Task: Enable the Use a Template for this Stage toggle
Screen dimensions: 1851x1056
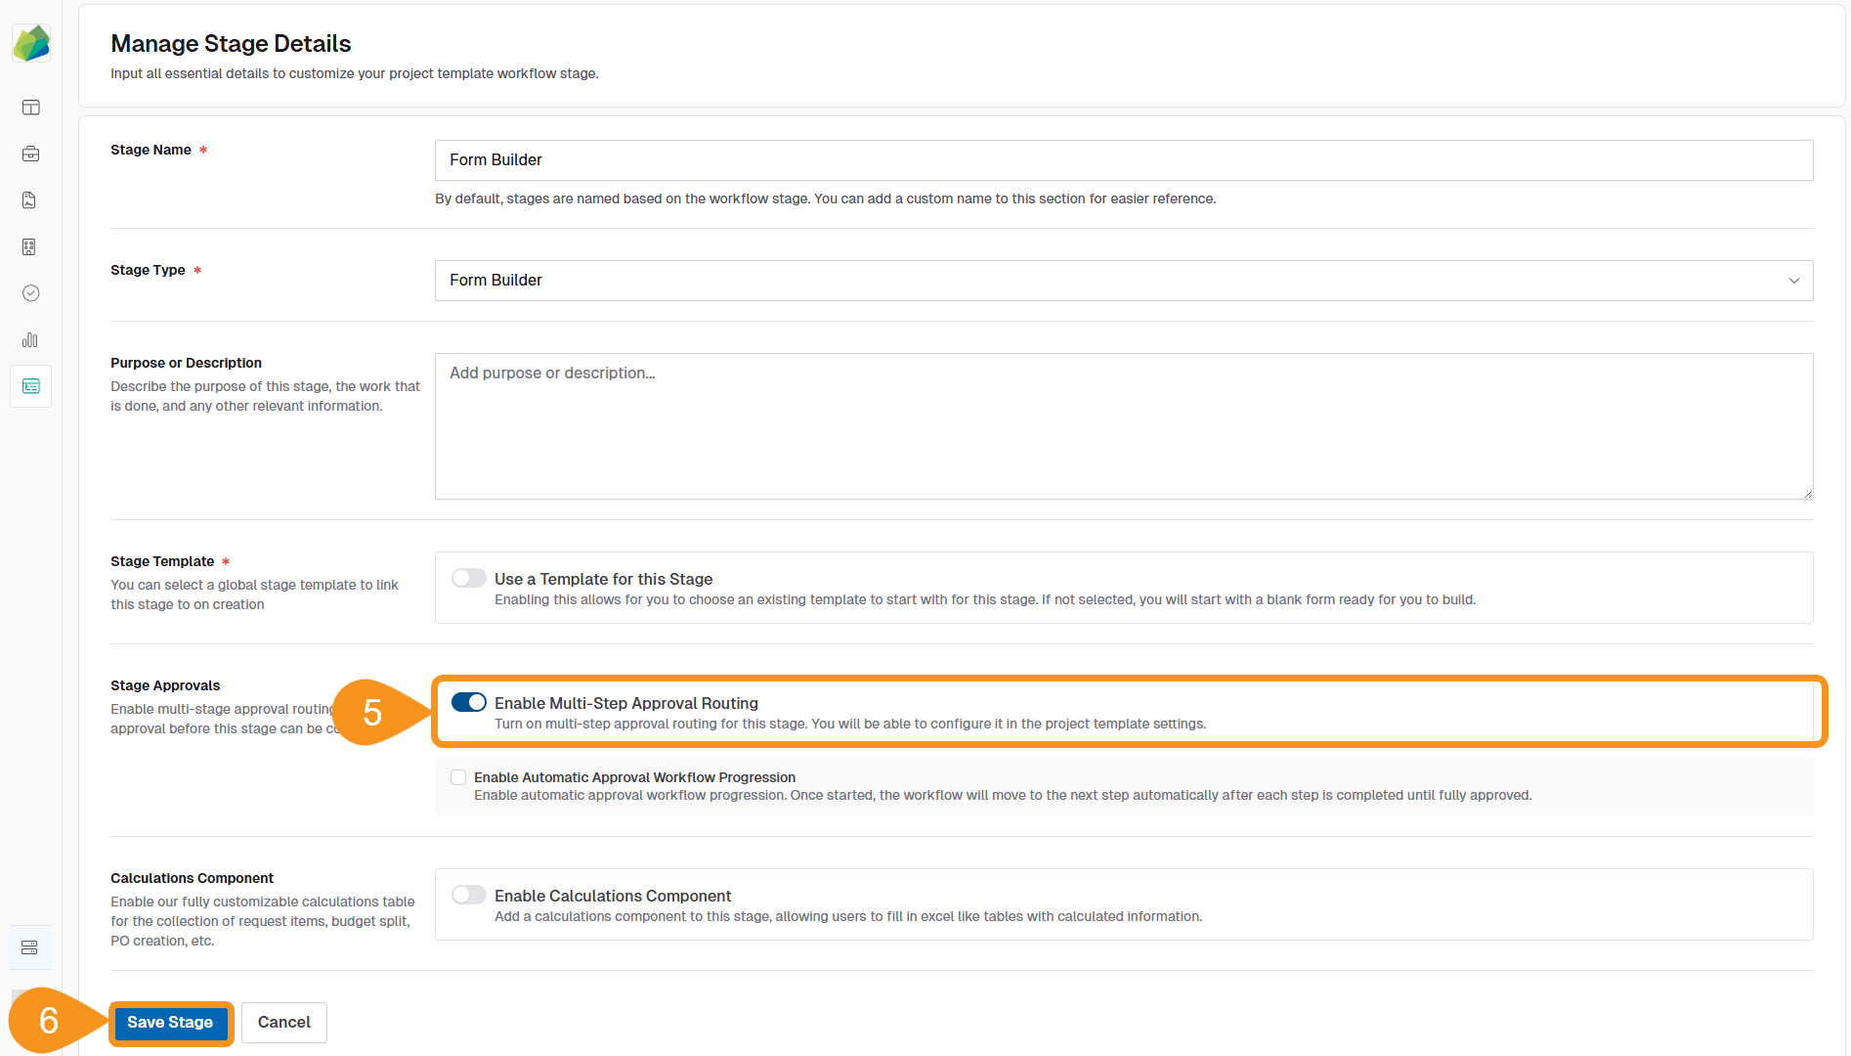Action: click(x=468, y=578)
